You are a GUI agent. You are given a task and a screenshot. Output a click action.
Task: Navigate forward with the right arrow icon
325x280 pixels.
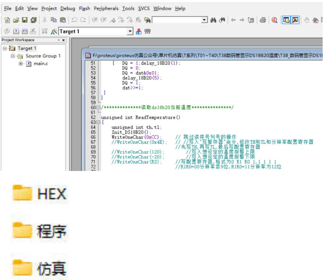point(242,20)
